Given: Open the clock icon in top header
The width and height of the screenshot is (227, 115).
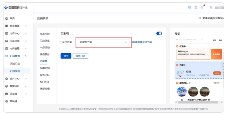Looking at the screenshot, I should pos(196,7).
